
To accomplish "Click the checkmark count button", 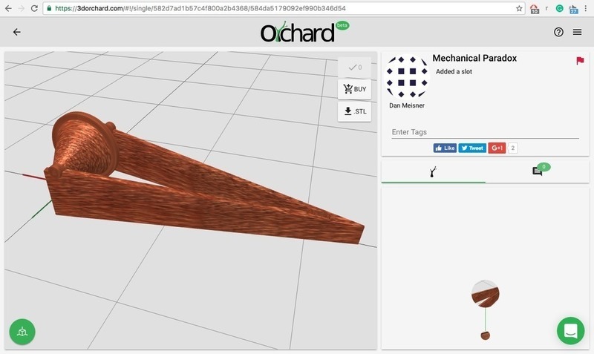I will (355, 68).
